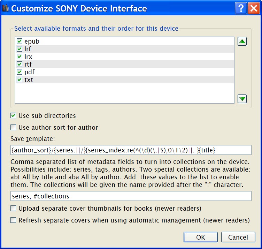Uncheck the rtf format checkbox

click(20, 65)
